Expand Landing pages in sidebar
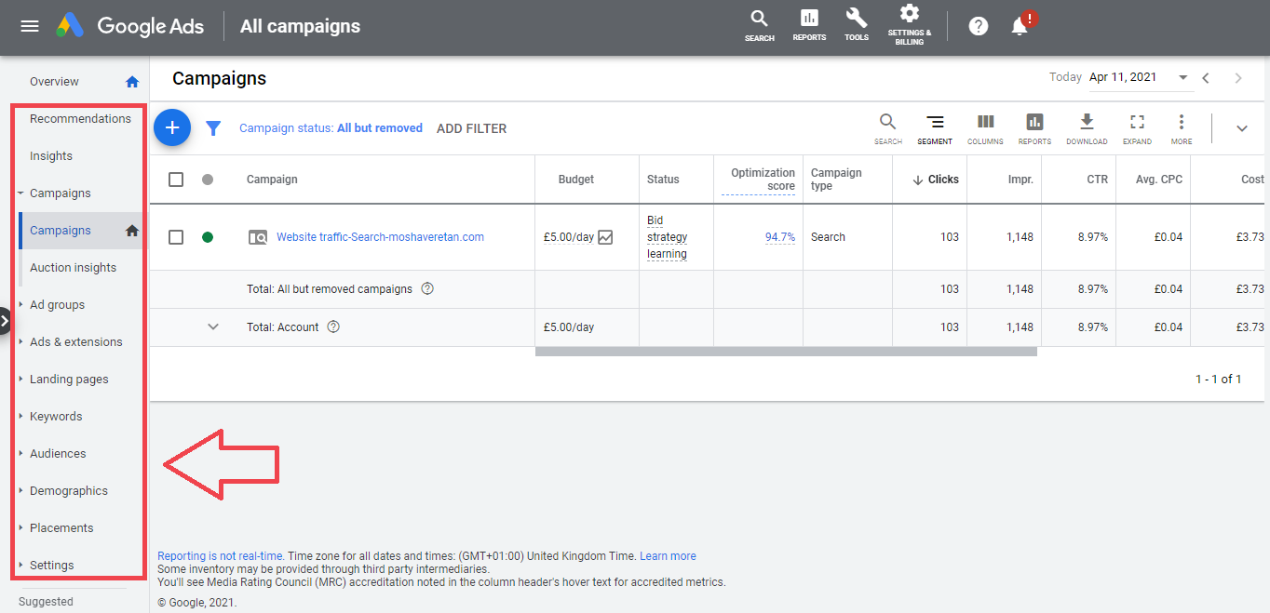This screenshot has height=613, width=1270. (x=20, y=380)
